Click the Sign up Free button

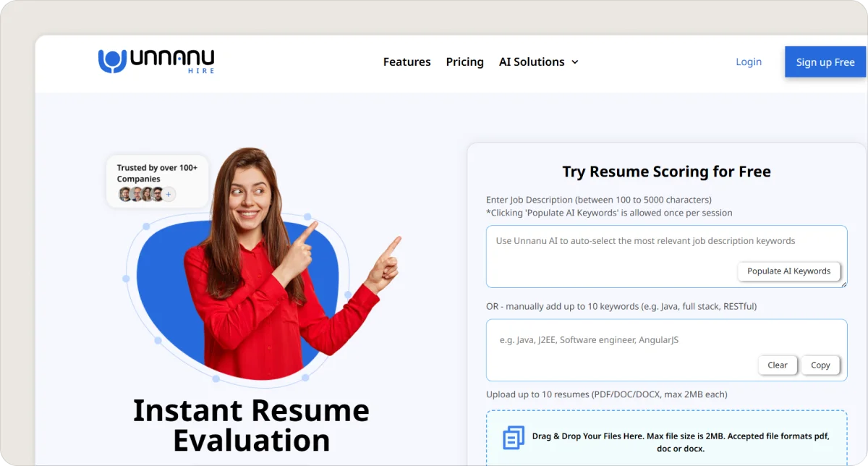[x=825, y=62]
